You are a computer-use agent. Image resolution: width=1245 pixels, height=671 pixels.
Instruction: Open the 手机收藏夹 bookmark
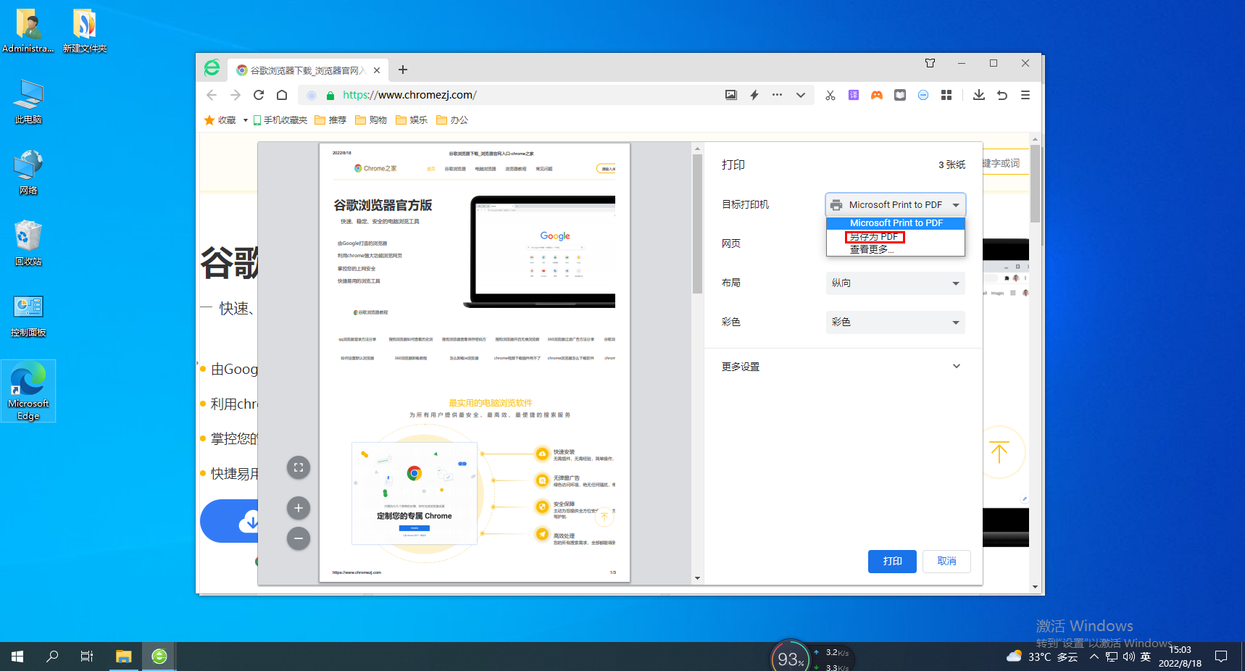click(280, 120)
